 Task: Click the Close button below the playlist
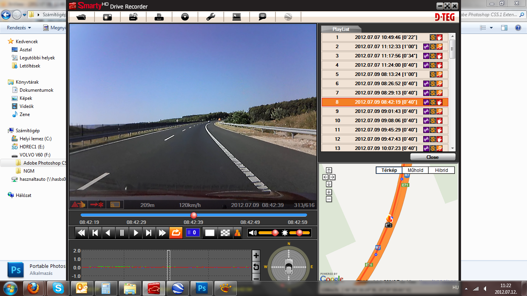pos(432,157)
